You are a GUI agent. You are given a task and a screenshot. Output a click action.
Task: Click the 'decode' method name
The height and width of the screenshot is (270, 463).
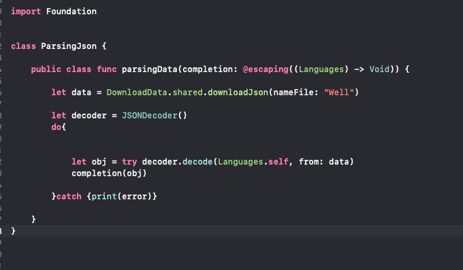click(x=197, y=162)
